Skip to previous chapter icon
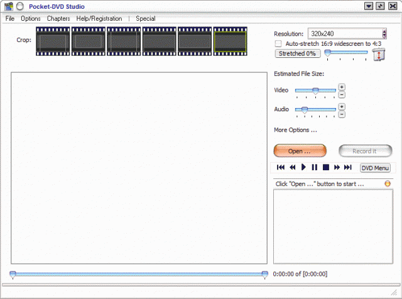The image size is (402, 299). (281, 168)
